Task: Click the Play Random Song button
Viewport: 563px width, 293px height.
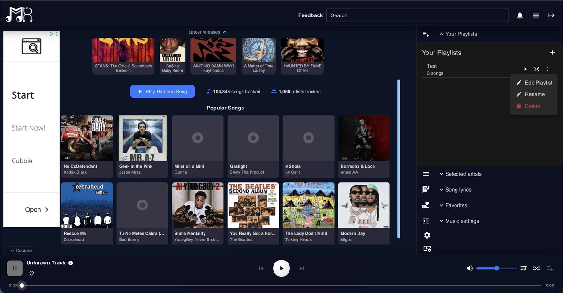Action: [x=162, y=92]
